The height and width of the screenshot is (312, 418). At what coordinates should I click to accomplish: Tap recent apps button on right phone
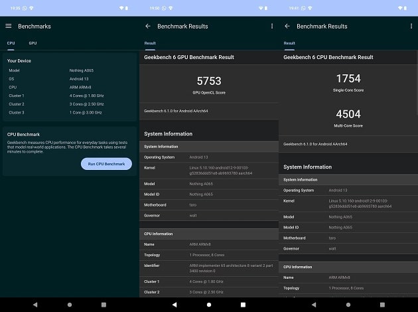coord(382,305)
